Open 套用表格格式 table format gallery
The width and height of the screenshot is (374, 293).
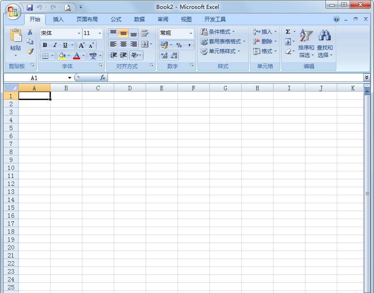223,42
